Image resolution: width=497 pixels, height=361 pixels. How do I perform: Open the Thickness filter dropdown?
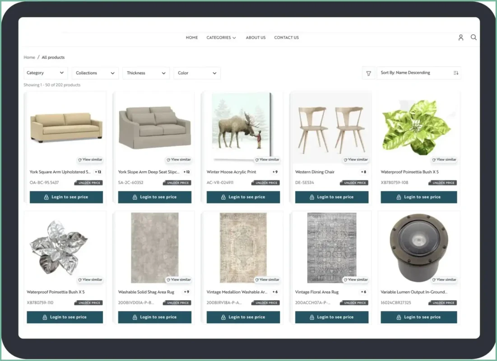[x=146, y=73]
